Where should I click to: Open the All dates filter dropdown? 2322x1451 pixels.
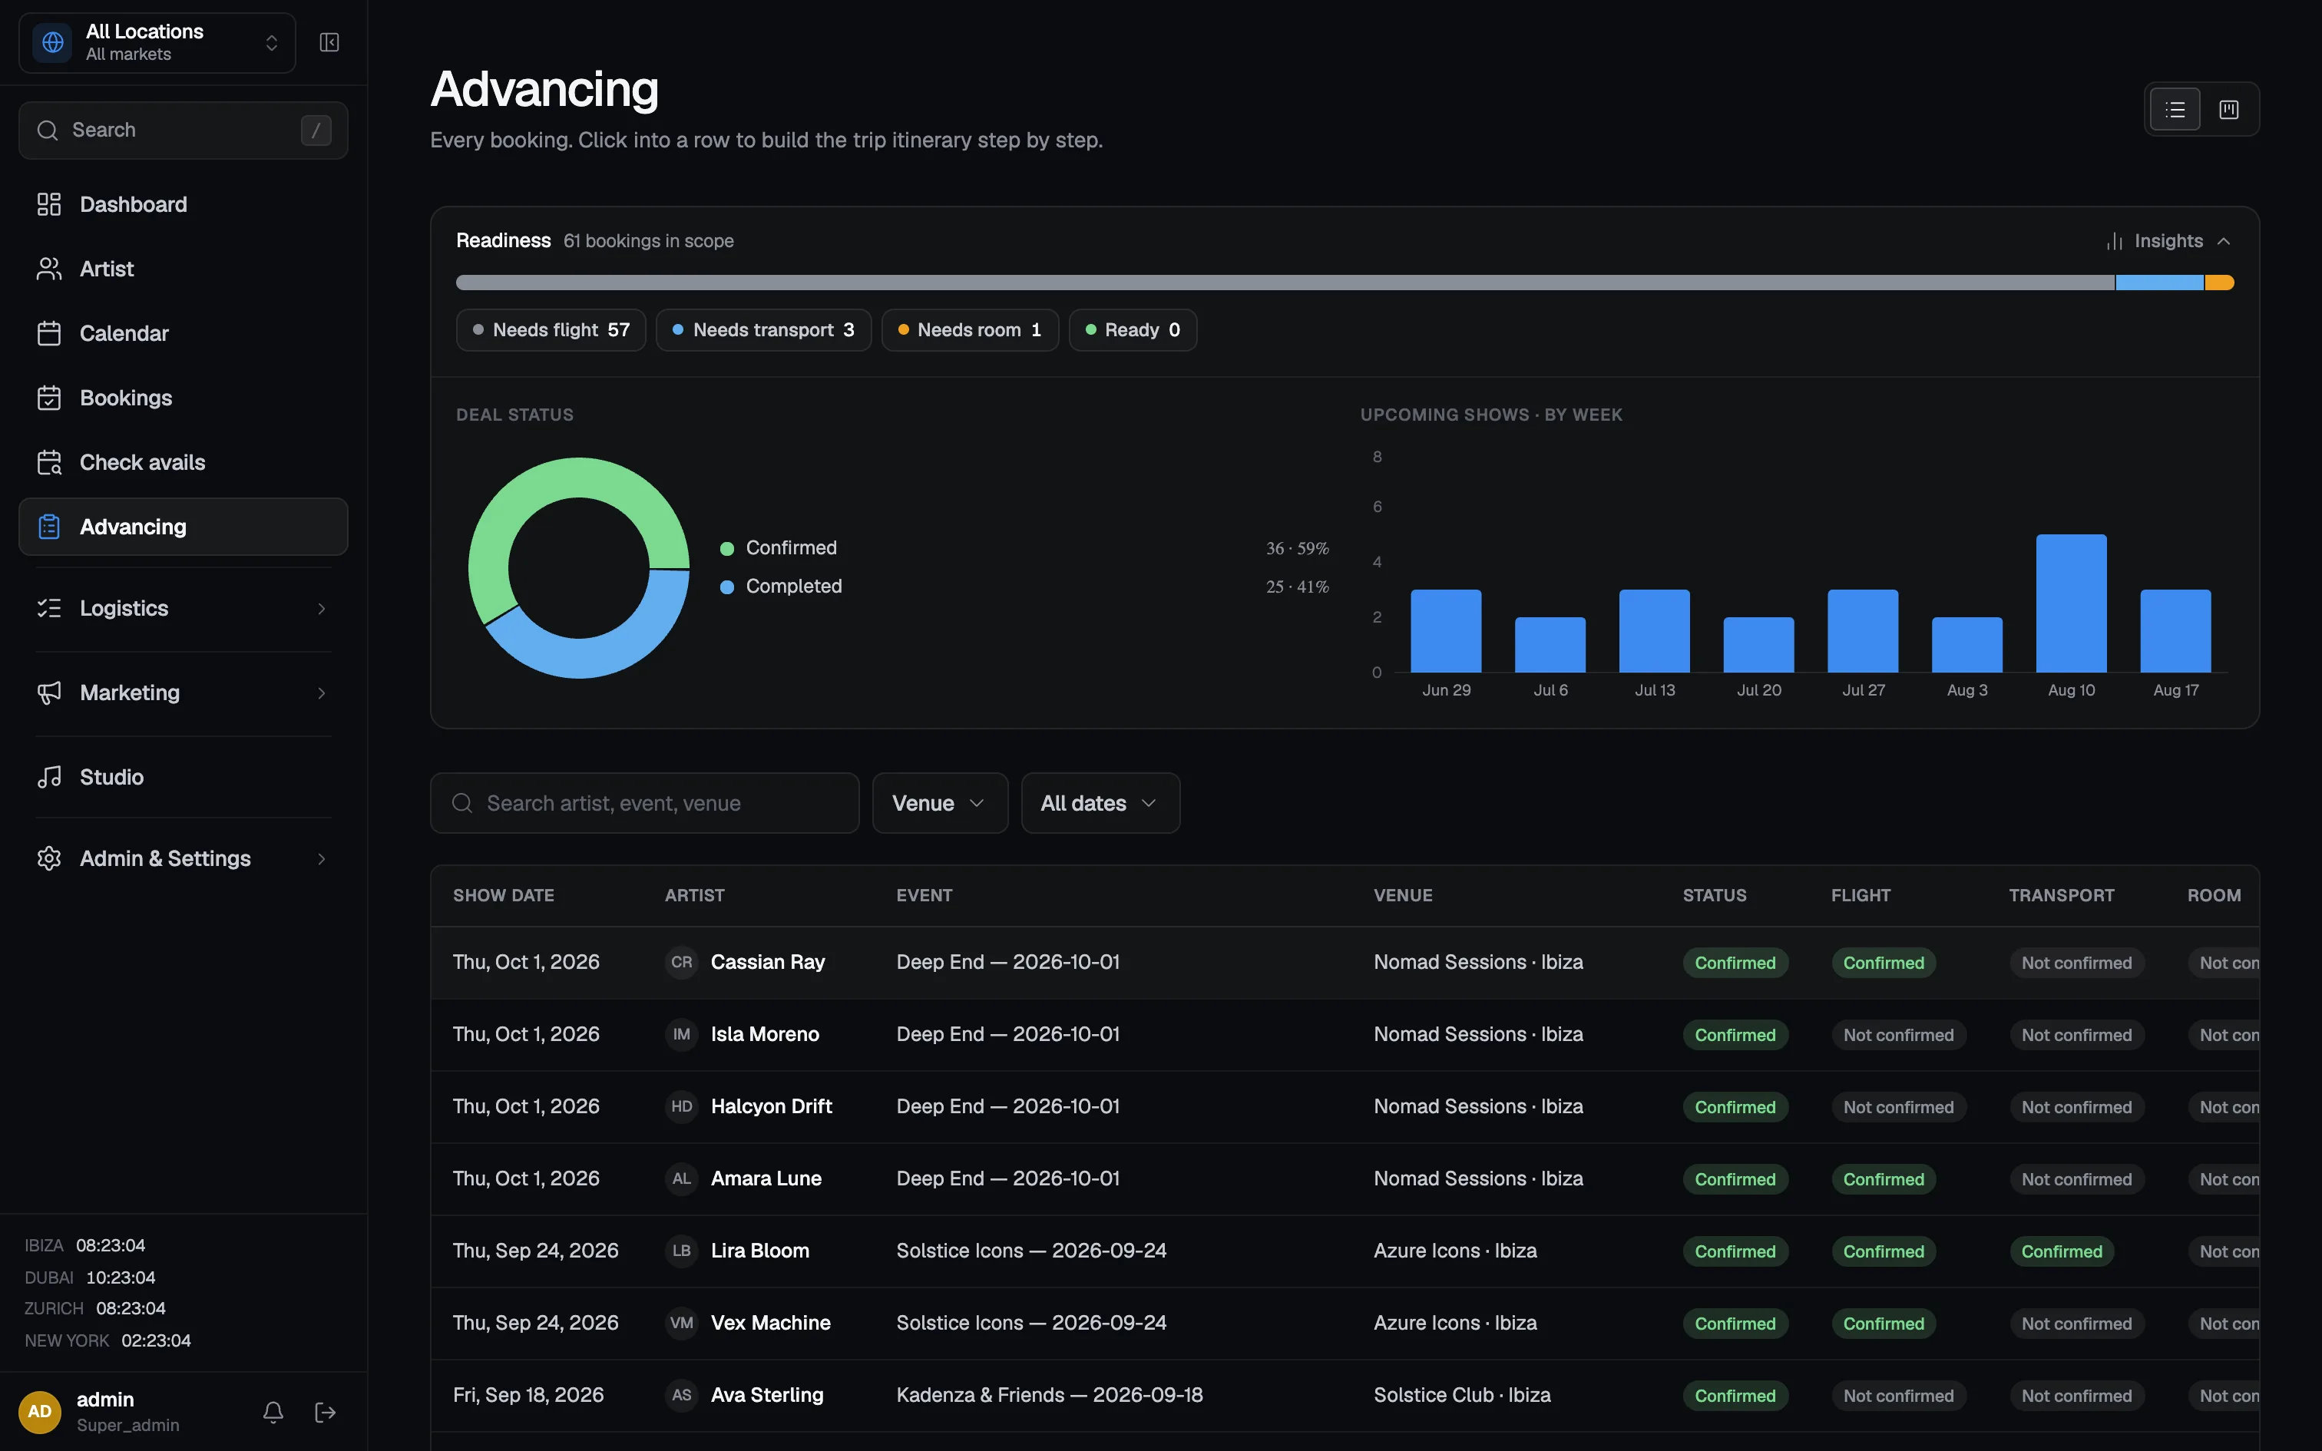tap(1100, 803)
